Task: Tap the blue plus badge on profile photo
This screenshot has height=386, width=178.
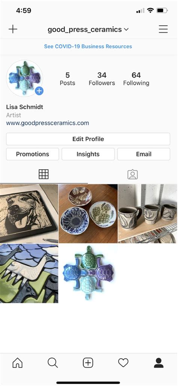Action: point(39,91)
